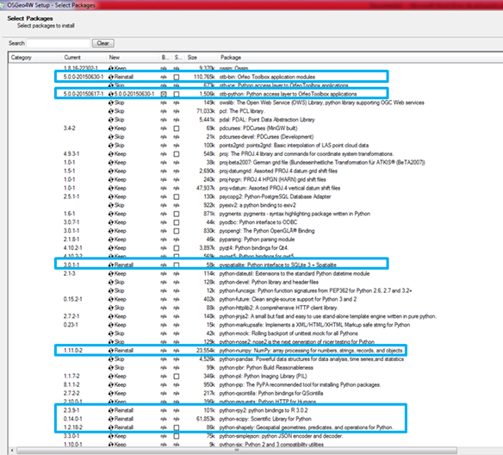The width and height of the screenshot is (503, 455).
Task: Select current version 5.0.0-20150617-1
Action: [x=84, y=94]
